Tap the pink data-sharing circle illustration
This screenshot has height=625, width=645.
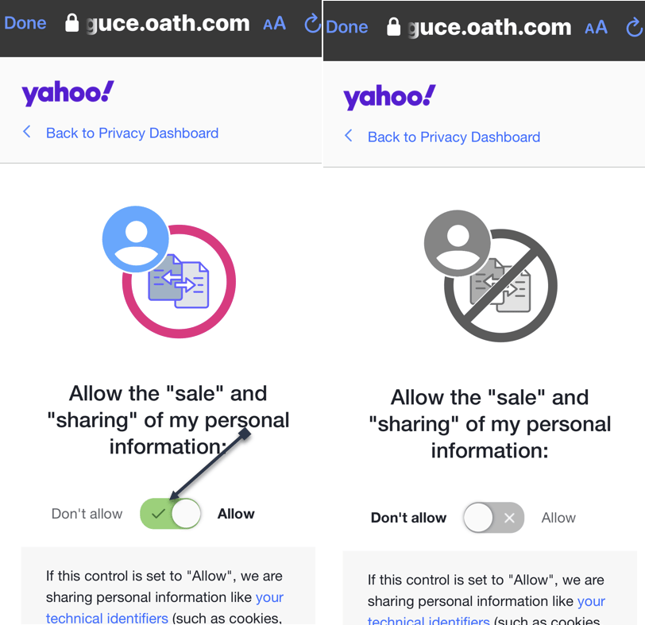tap(179, 281)
